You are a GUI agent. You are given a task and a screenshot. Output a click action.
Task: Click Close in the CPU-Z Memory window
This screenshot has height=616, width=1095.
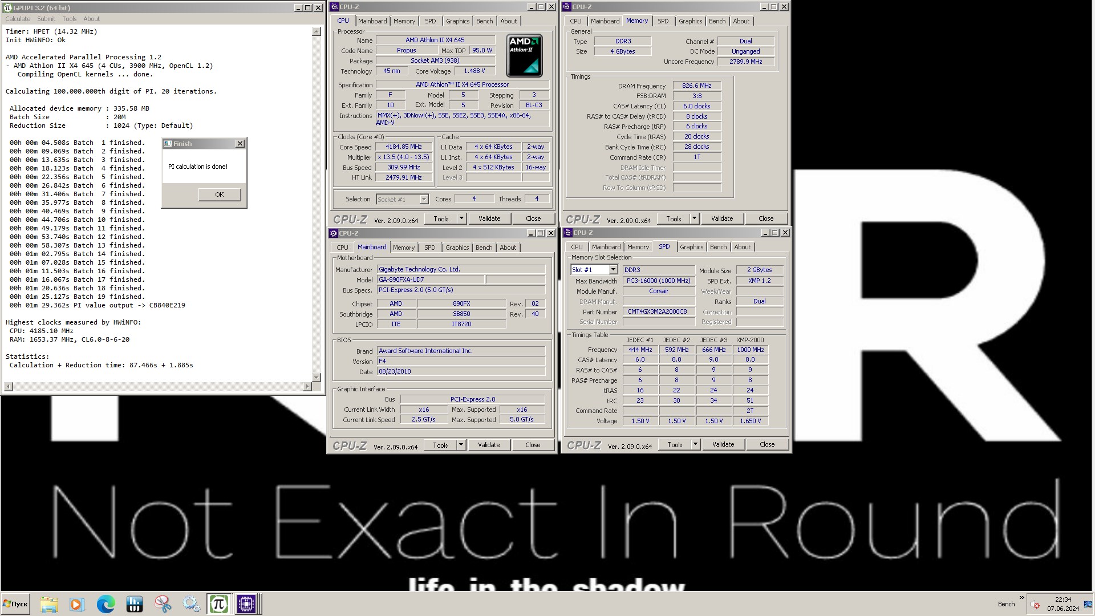click(766, 218)
